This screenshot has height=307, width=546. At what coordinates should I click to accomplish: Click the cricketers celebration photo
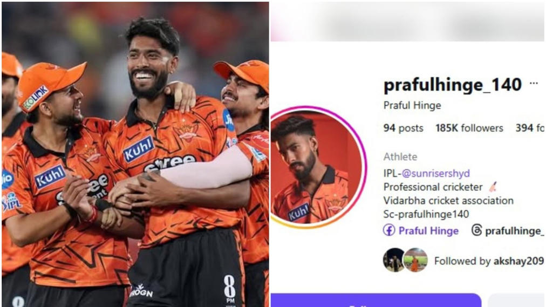point(135,154)
